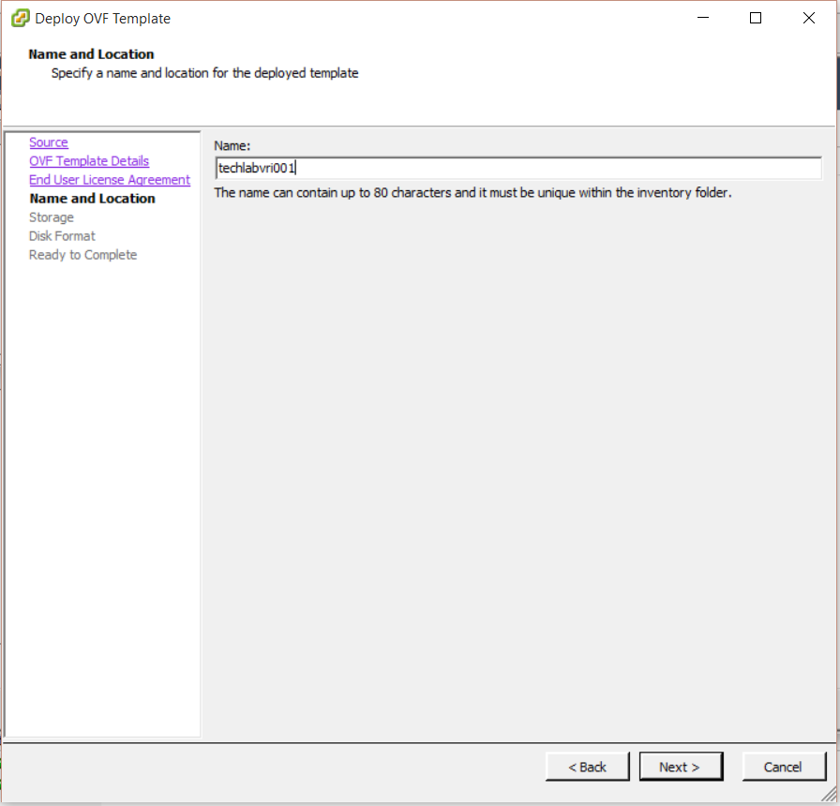Go to OVF Template Details step
The image size is (840, 806).
click(89, 161)
